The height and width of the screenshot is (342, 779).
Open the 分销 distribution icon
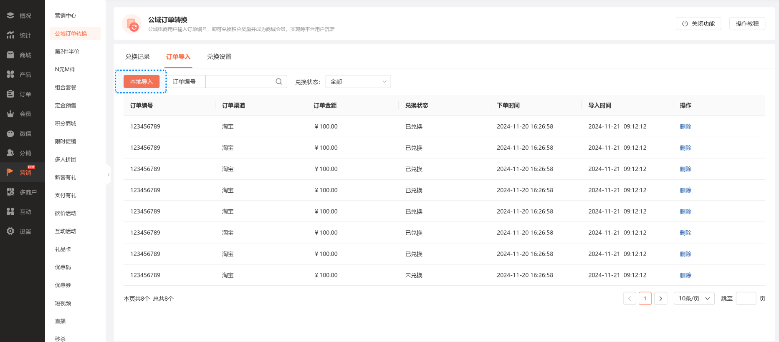pyautogui.click(x=10, y=153)
